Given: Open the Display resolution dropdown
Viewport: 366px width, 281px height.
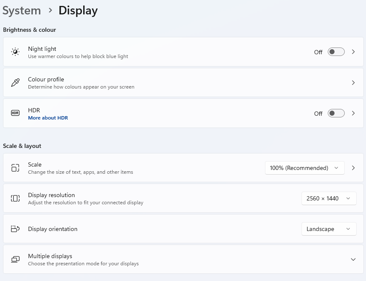Looking at the screenshot, I should (329, 198).
